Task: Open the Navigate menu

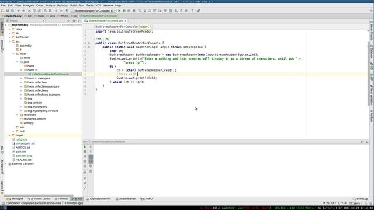Action: coord(29,5)
